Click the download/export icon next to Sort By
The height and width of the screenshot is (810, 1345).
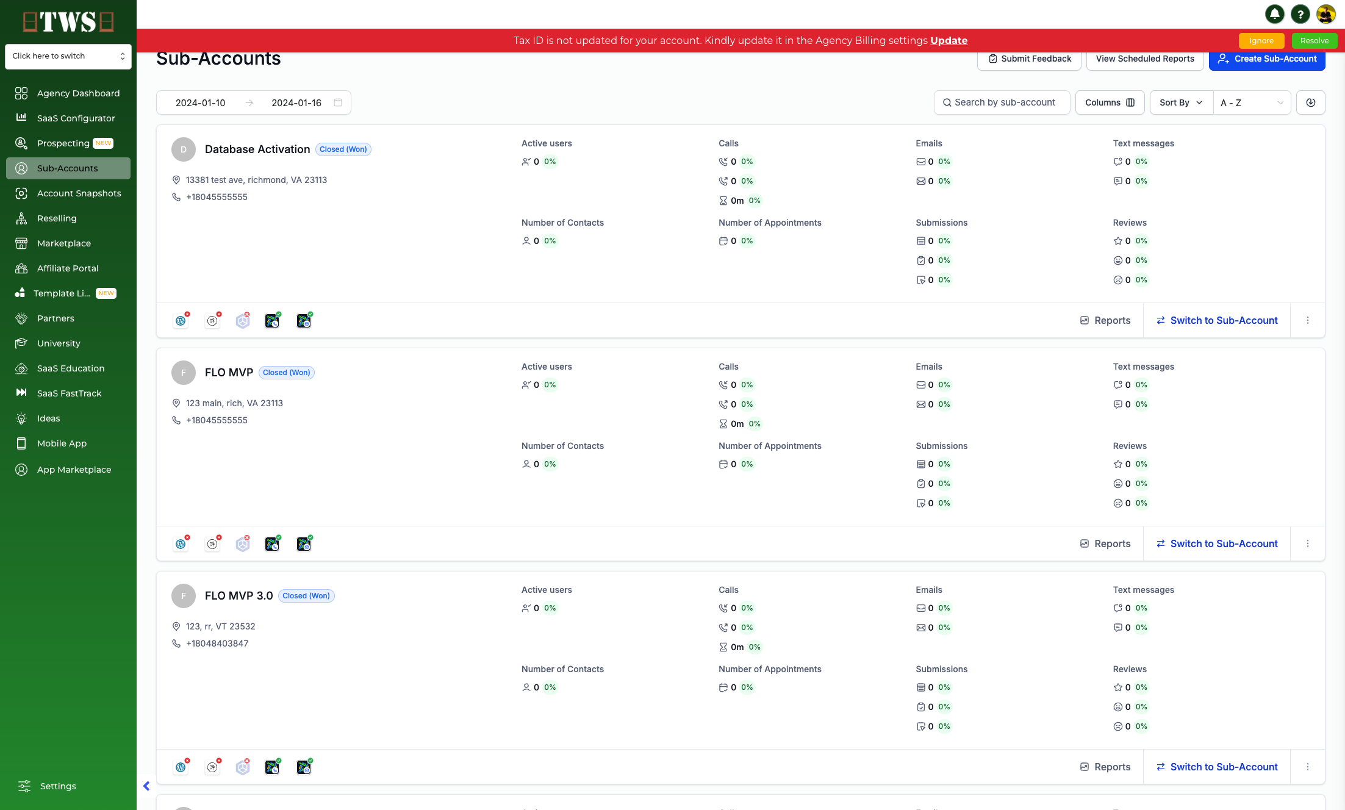point(1310,102)
